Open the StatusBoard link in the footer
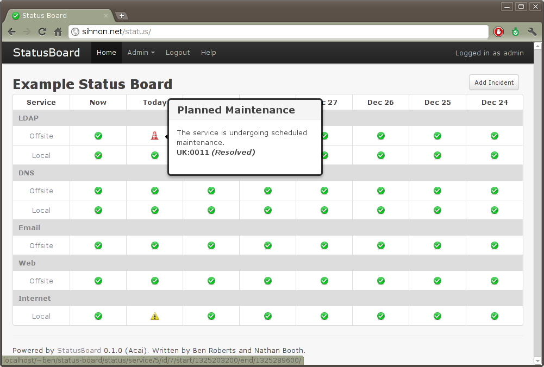 79,351
